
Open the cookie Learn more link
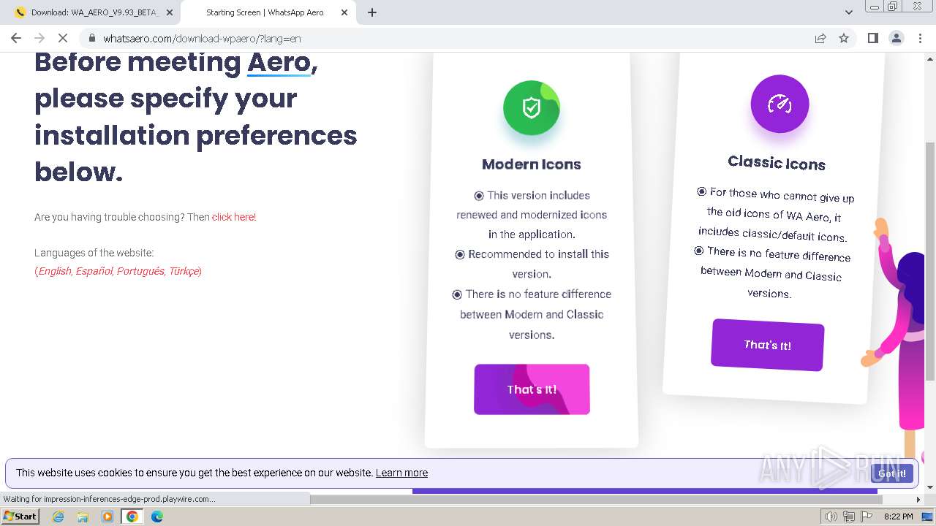pyautogui.click(x=401, y=473)
